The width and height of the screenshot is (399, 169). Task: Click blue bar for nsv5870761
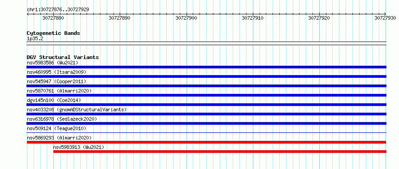tap(206, 95)
